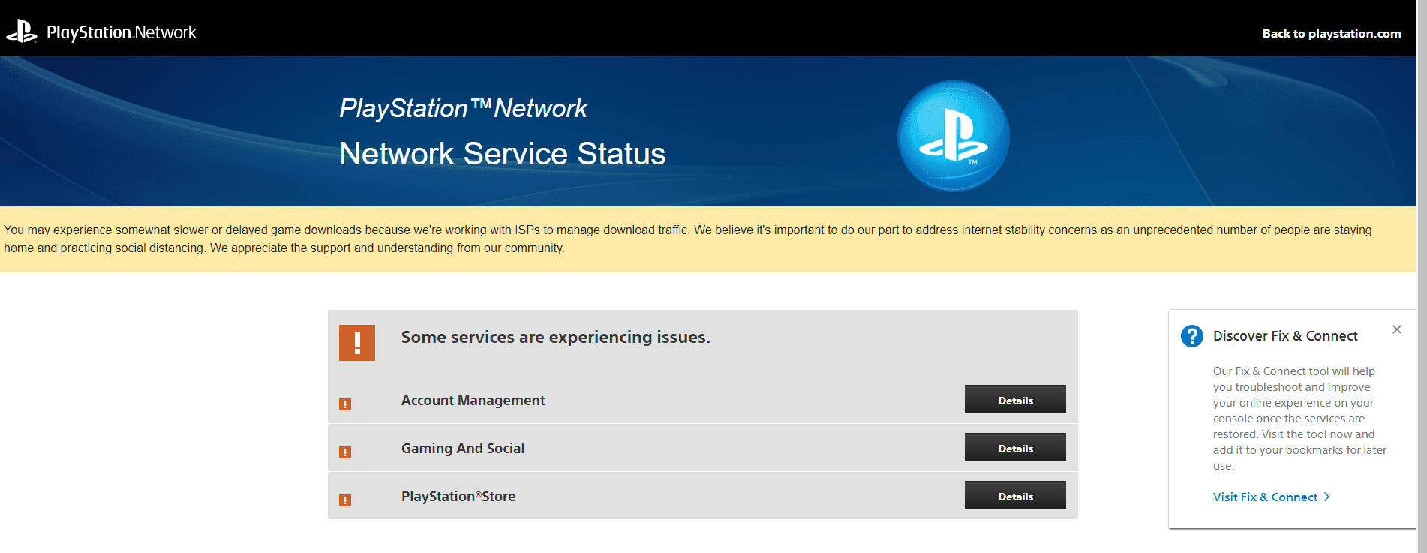Show Details for Gaming And Social
1427x553 pixels.
1015,448
